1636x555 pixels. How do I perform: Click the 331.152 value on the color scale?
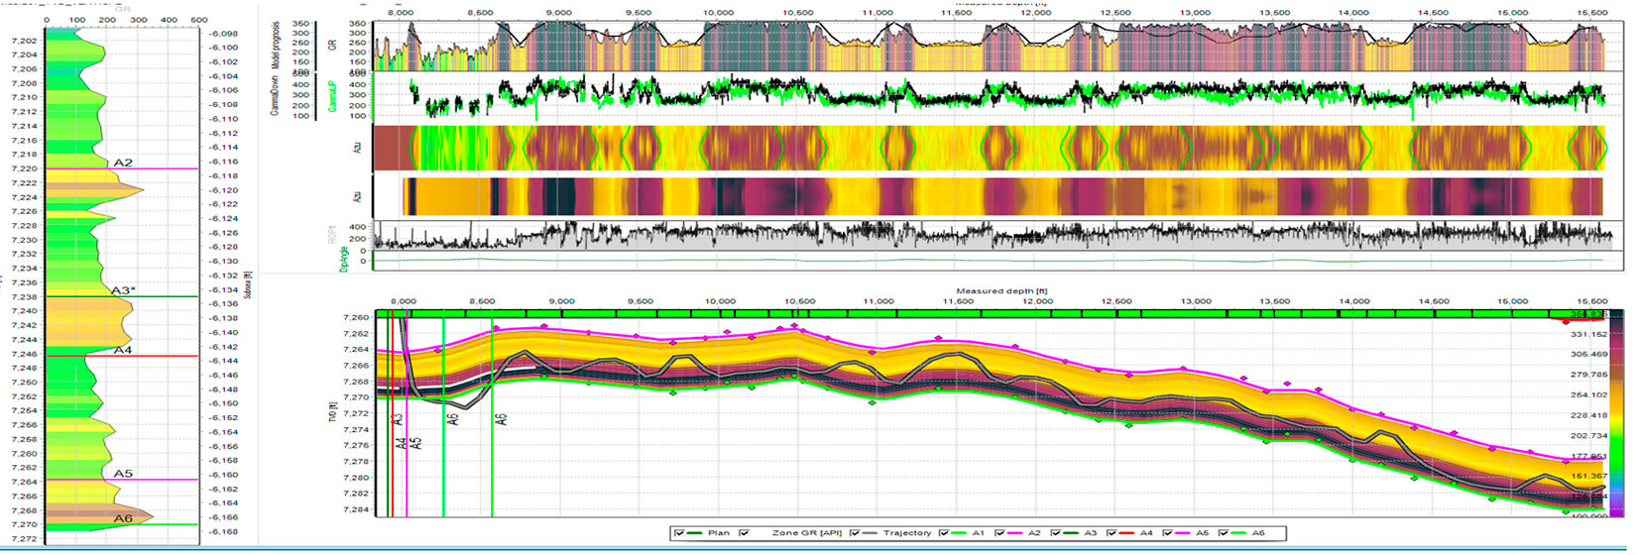pos(1588,334)
